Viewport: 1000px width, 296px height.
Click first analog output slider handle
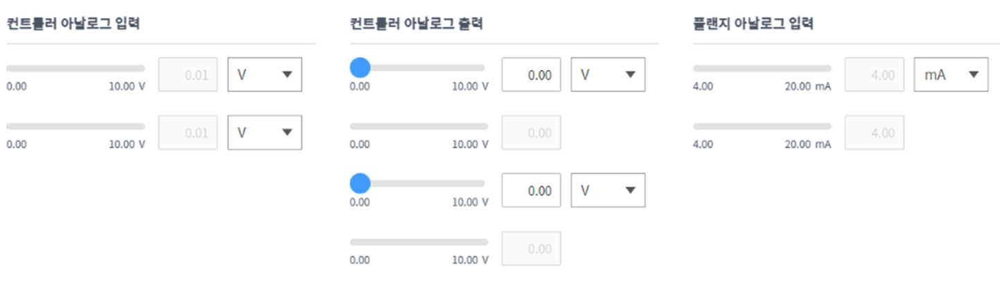pyautogui.click(x=360, y=68)
